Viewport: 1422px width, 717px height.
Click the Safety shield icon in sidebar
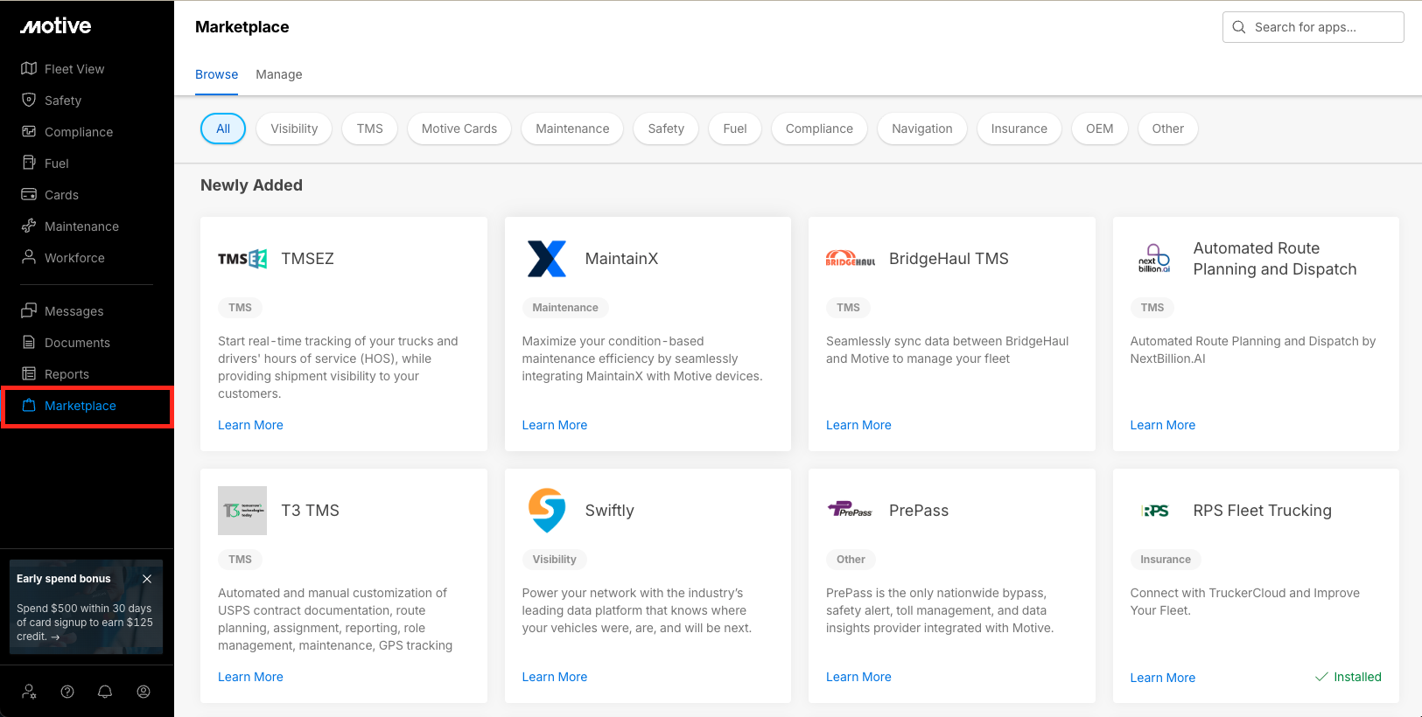pyautogui.click(x=29, y=100)
